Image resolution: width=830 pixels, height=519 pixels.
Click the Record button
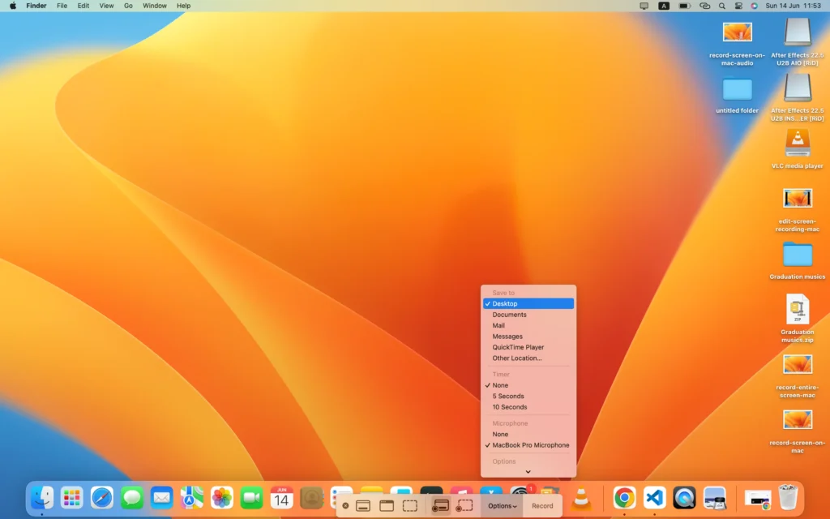coord(542,506)
